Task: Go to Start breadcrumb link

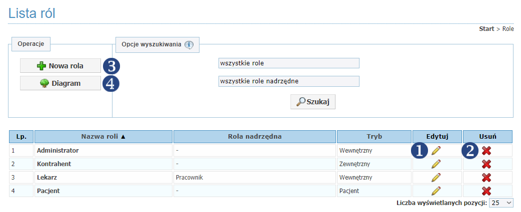Action: [x=486, y=29]
